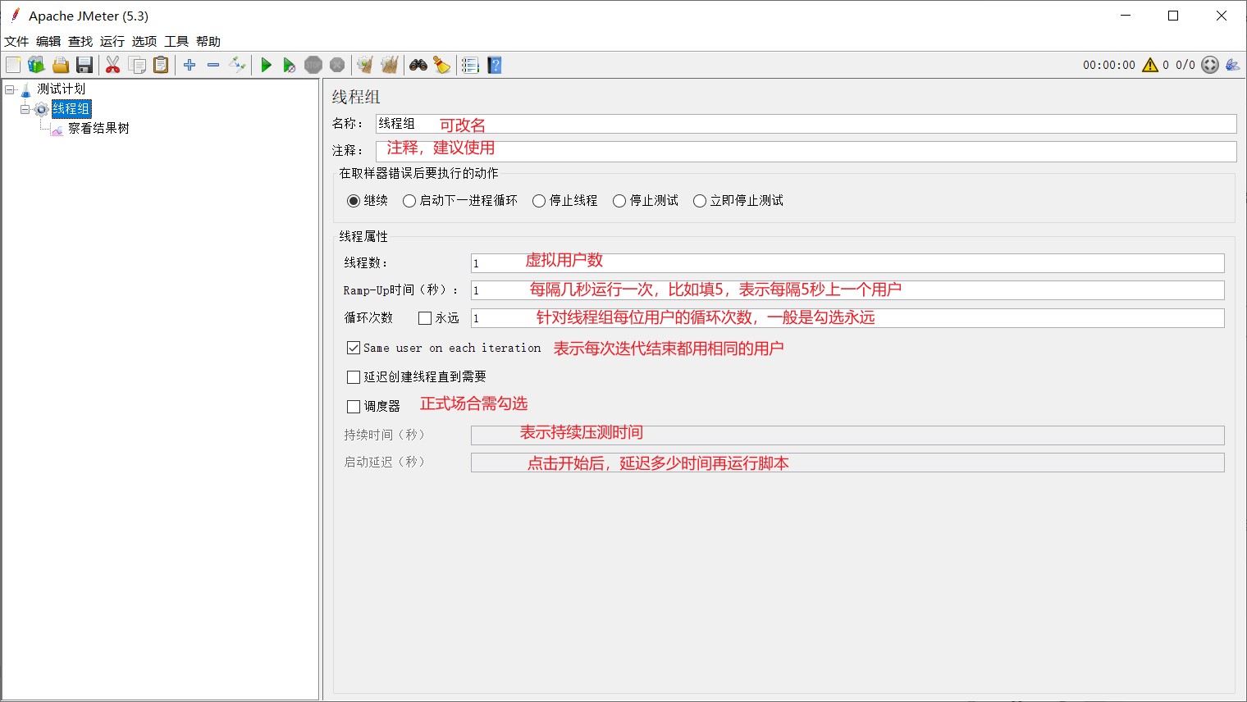
Task: Untick Same user on each iteration checkbox
Action: click(354, 348)
